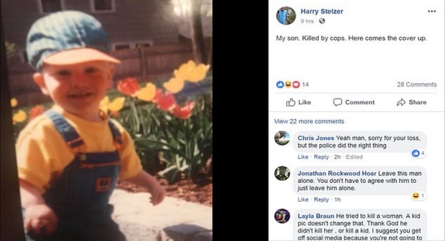Expand View 22 more comments

pos(309,121)
